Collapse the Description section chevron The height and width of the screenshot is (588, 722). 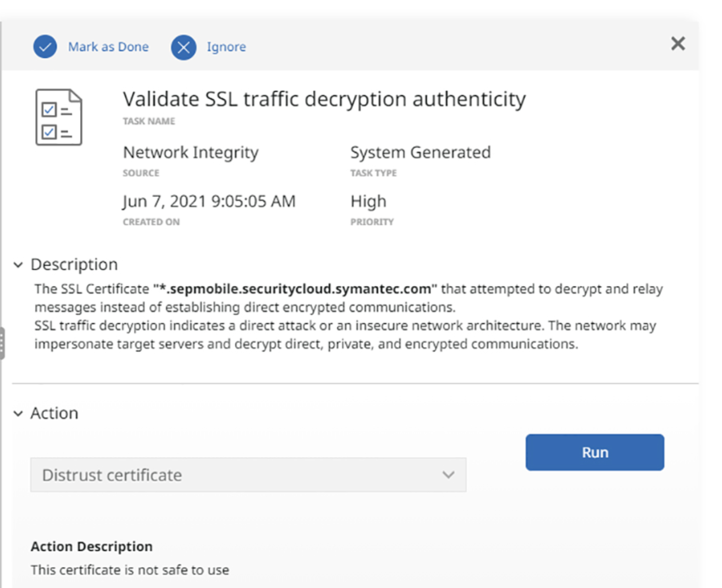pyautogui.click(x=18, y=265)
